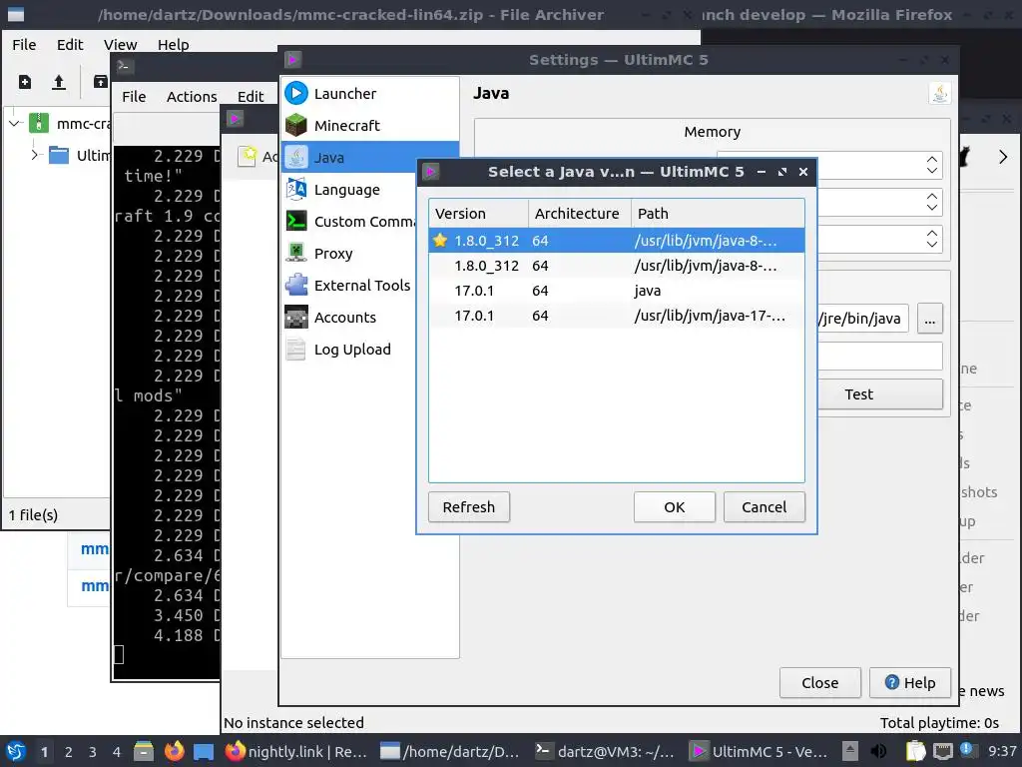1022x767 pixels.
Task: Open the LXQt start menu
Action: coord(16,751)
